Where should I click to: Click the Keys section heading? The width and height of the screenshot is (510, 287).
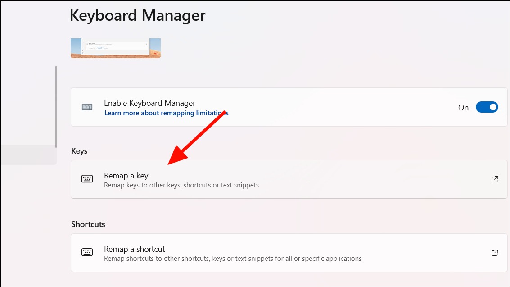point(79,151)
